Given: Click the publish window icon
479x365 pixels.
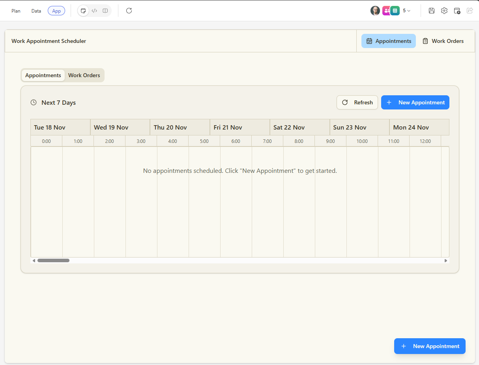Looking at the screenshot, I should click(x=457, y=11).
